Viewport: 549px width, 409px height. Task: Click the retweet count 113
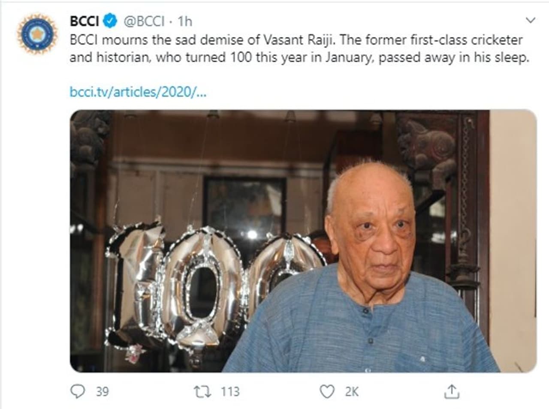point(230,391)
